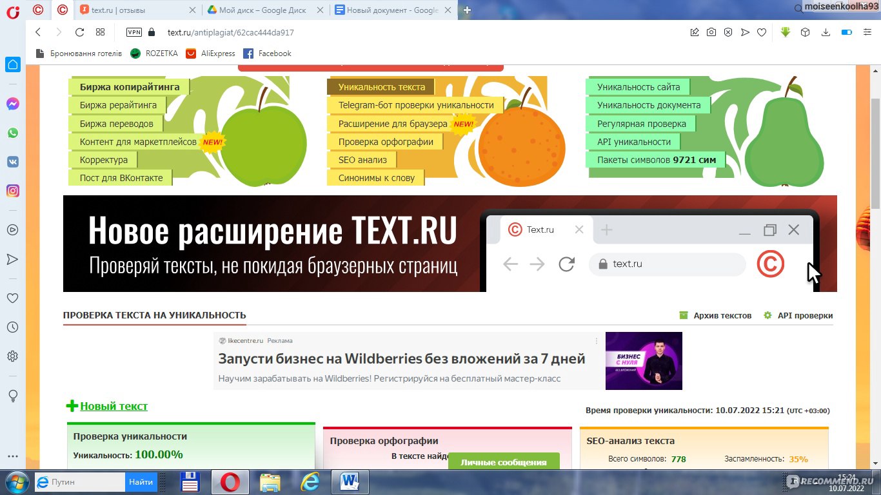Open Easy setup sliders icon

(866, 32)
